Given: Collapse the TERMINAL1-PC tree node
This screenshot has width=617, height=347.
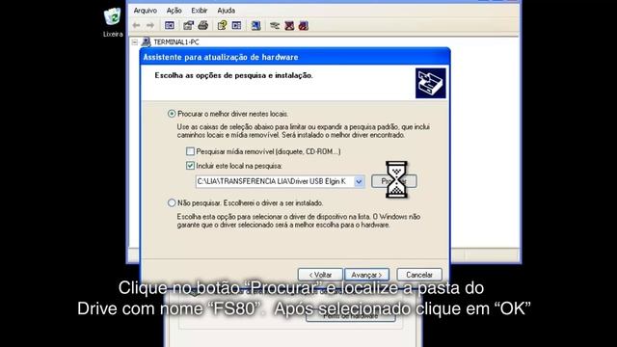Looking at the screenshot, I should pyautogui.click(x=135, y=42).
